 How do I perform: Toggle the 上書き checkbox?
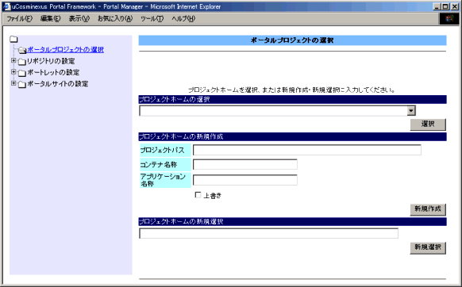click(x=198, y=195)
